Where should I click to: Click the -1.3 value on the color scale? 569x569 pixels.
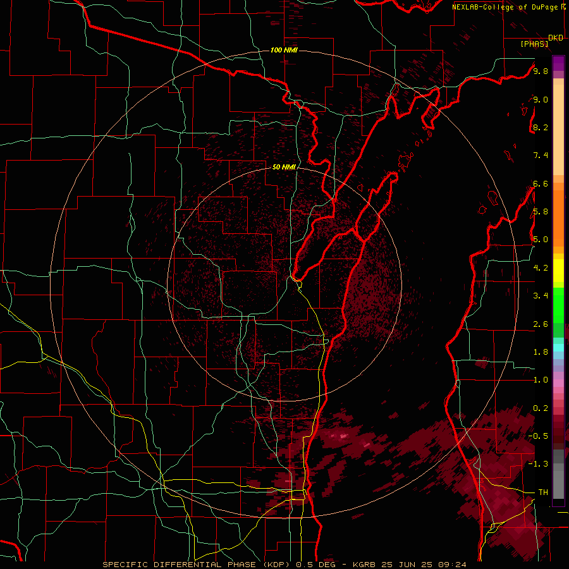click(x=538, y=464)
